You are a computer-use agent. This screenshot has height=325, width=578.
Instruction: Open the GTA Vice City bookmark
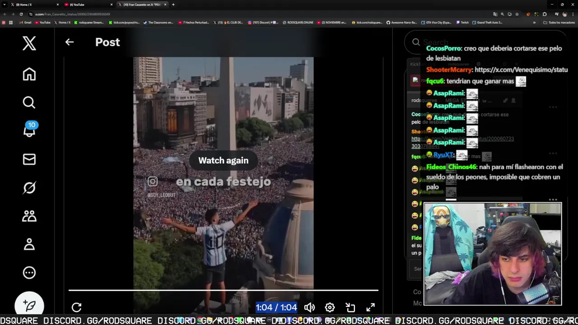[x=436, y=23]
